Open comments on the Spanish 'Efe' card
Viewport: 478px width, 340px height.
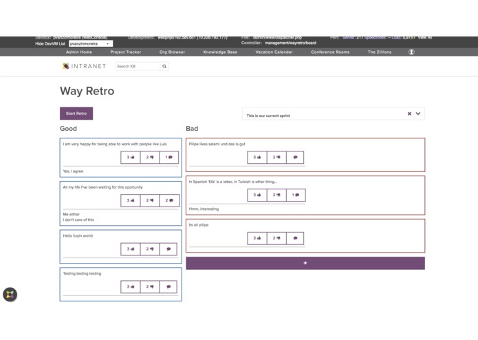296,195
